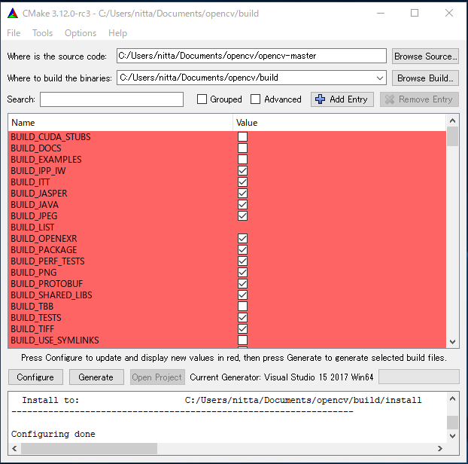Open the File menu
468x464 pixels.
tap(14, 33)
